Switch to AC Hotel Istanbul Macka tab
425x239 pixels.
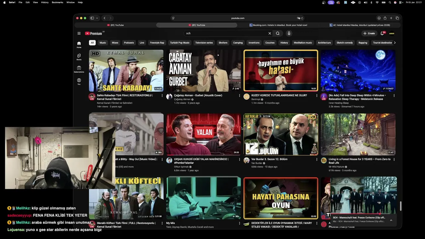tap(360, 25)
